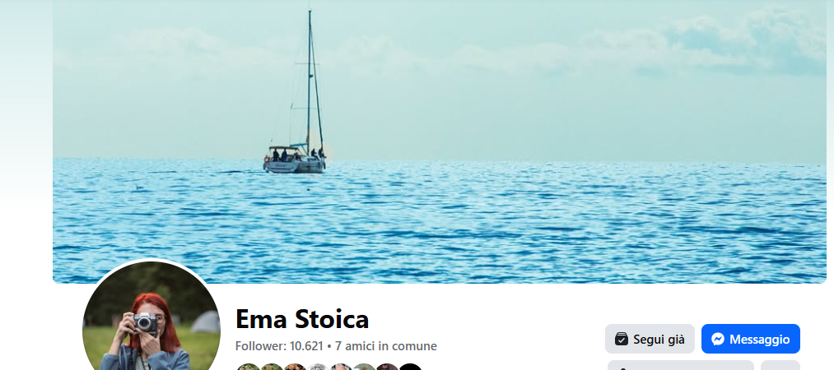Send a message with Messaggio button
This screenshot has width=834, height=370.
coord(751,339)
